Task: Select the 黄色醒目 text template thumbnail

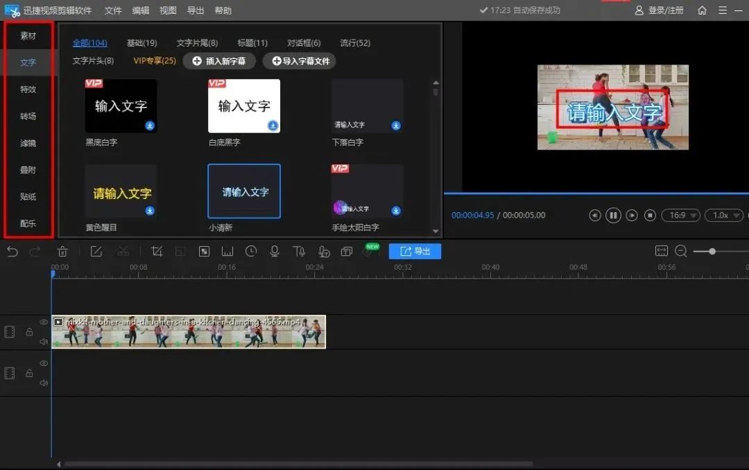Action: pos(121,191)
